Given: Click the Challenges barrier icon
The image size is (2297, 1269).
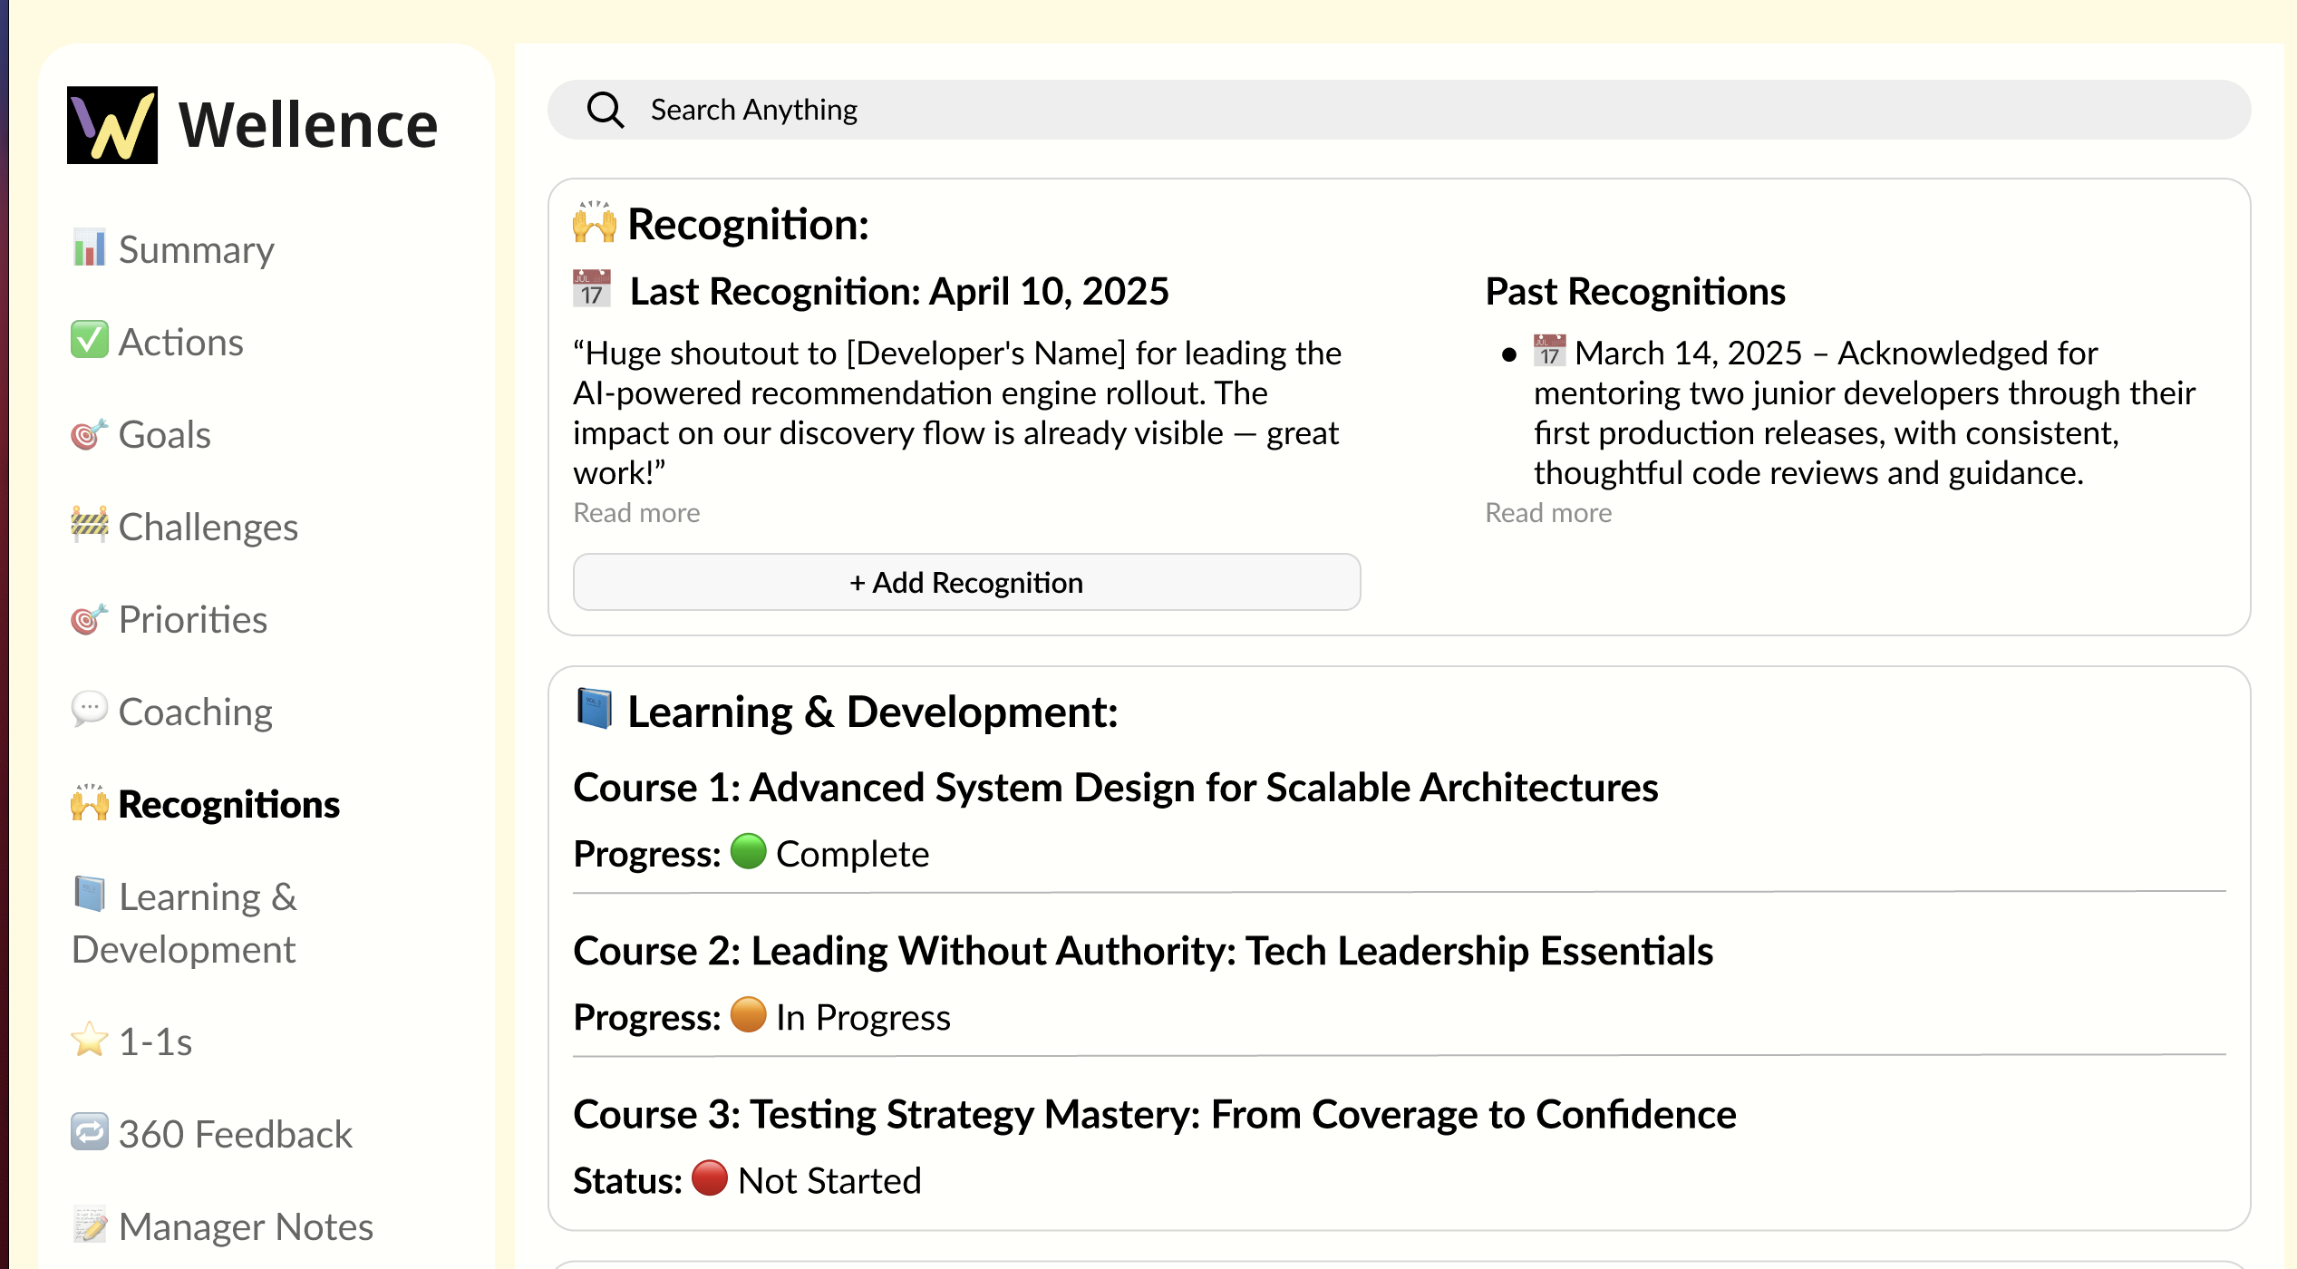Looking at the screenshot, I should [89, 525].
